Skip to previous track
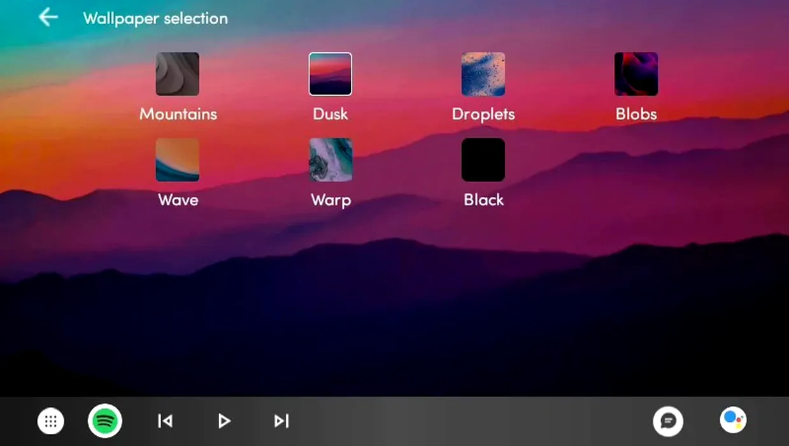 click(x=165, y=421)
